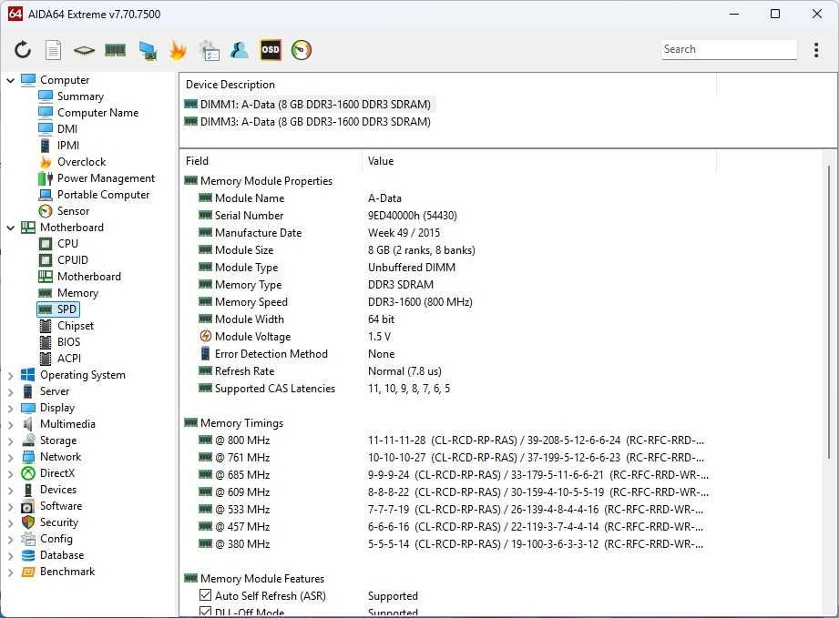Select the Memory tree item
The height and width of the screenshot is (618, 839).
click(x=77, y=293)
